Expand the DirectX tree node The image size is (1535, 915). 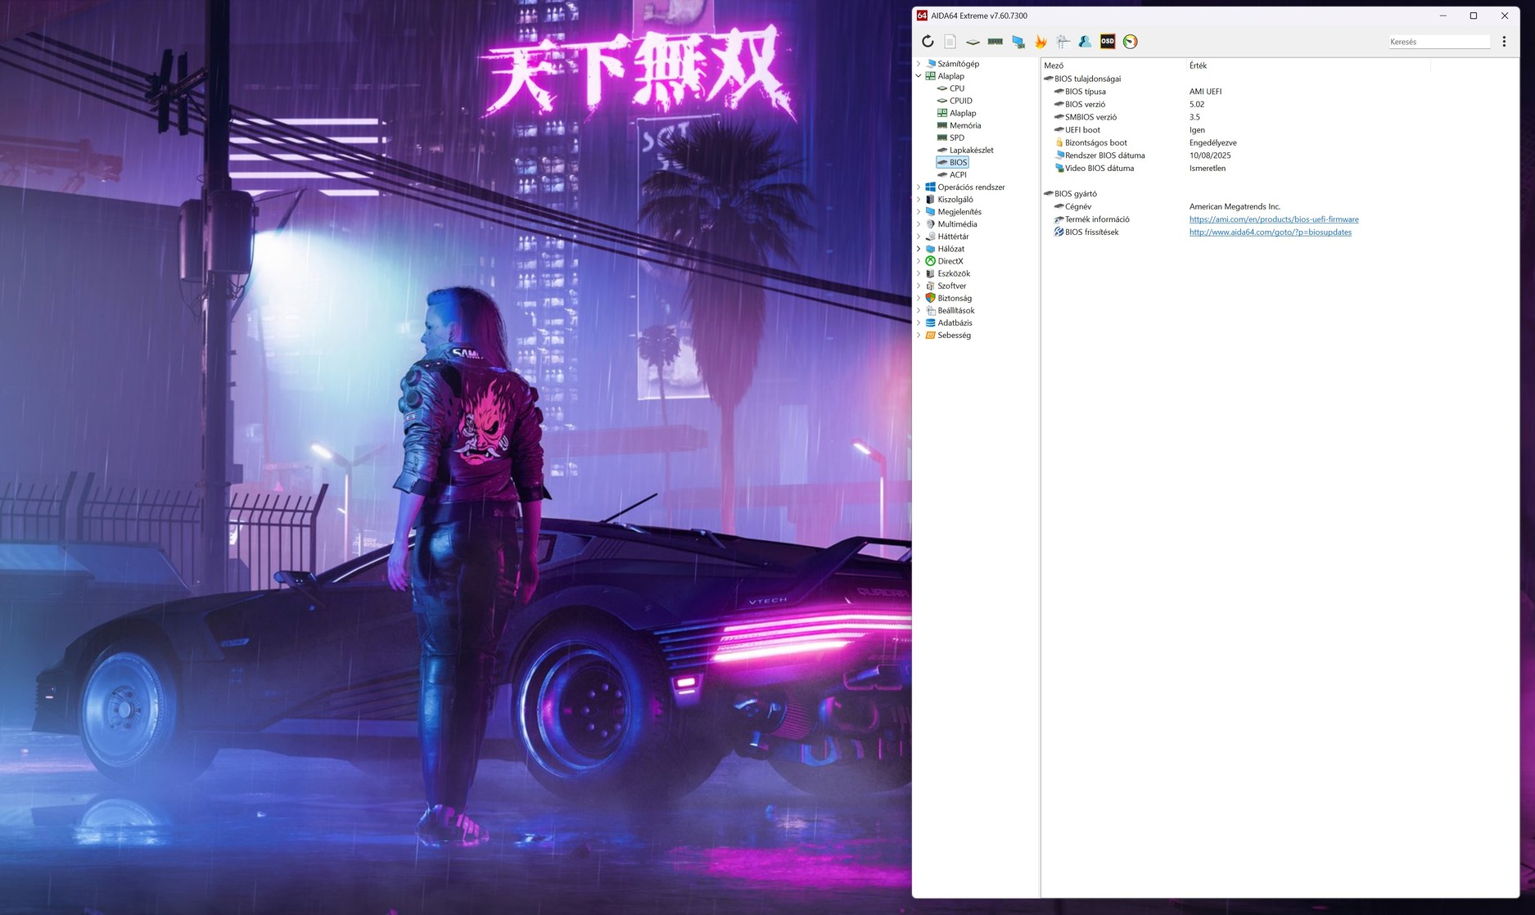click(x=919, y=261)
